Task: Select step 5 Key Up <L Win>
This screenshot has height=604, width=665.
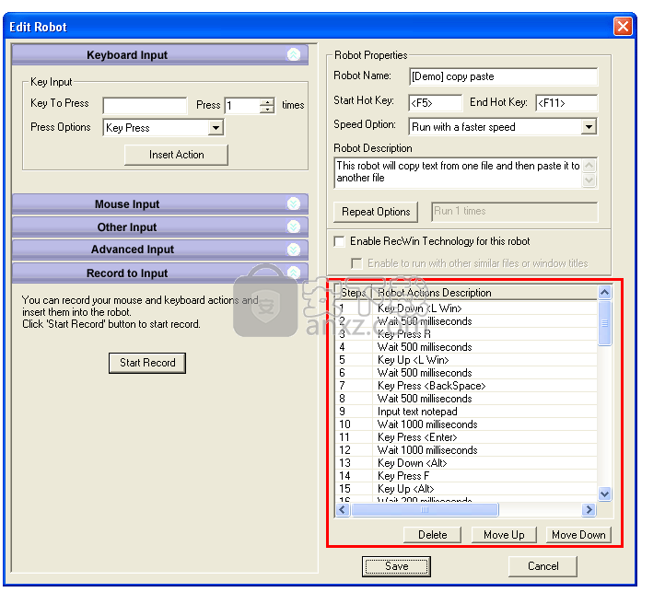Action: pyautogui.click(x=467, y=360)
